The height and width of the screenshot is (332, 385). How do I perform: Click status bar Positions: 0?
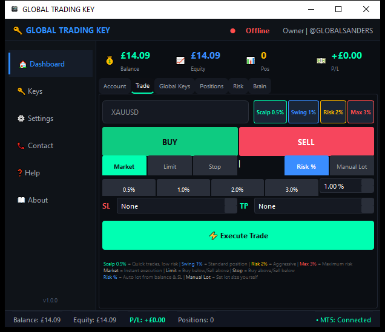pyautogui.click(x=196, y=320)
